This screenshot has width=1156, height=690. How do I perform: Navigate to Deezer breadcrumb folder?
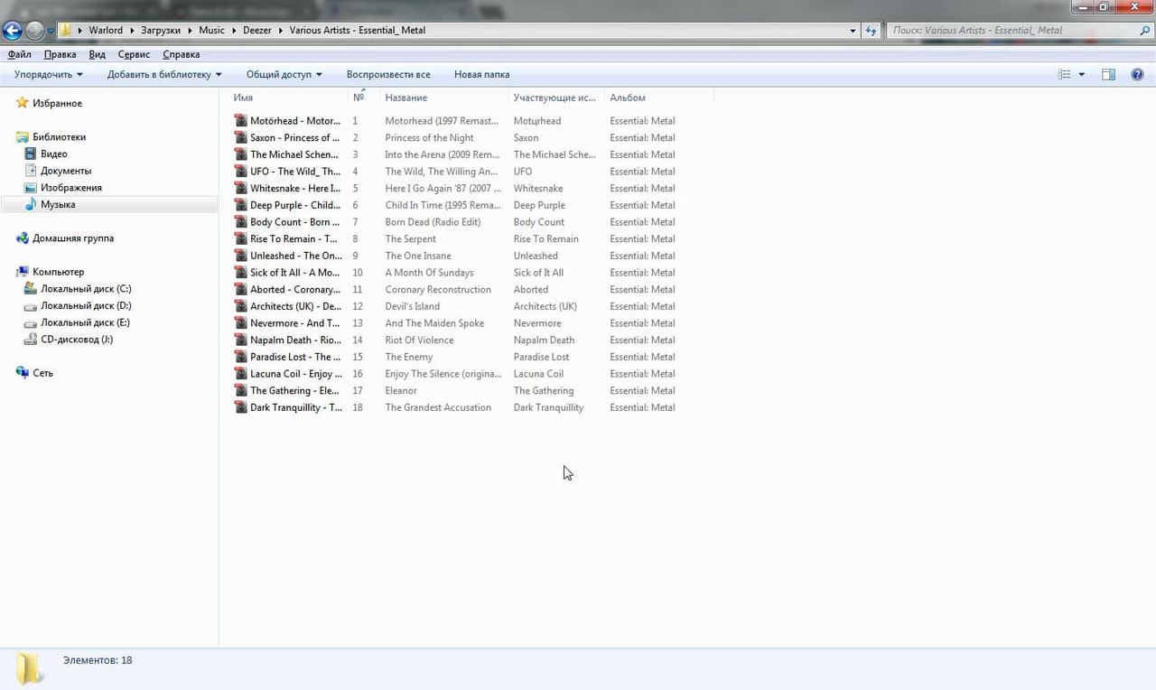(x=257, y=31)
